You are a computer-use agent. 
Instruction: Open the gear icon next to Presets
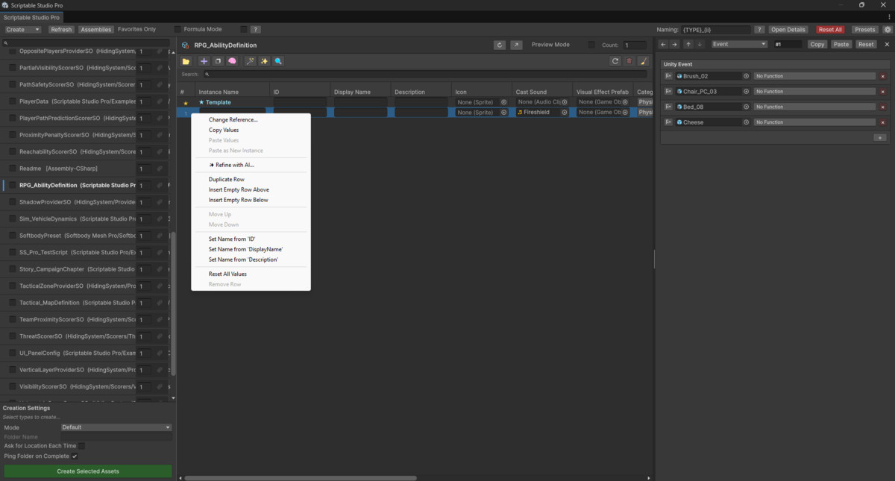(886, 29)
